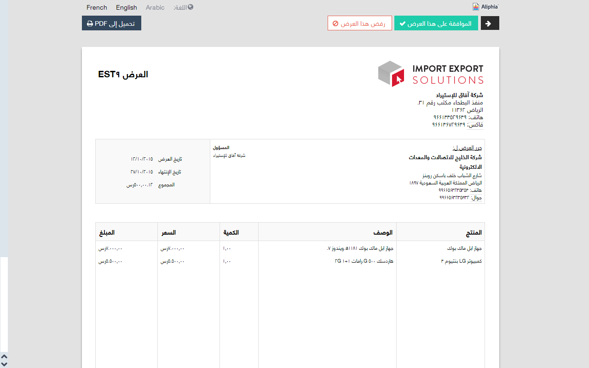Click the left white scroll bar
This screenshot has width=589, height=368.
coord(4,305)
